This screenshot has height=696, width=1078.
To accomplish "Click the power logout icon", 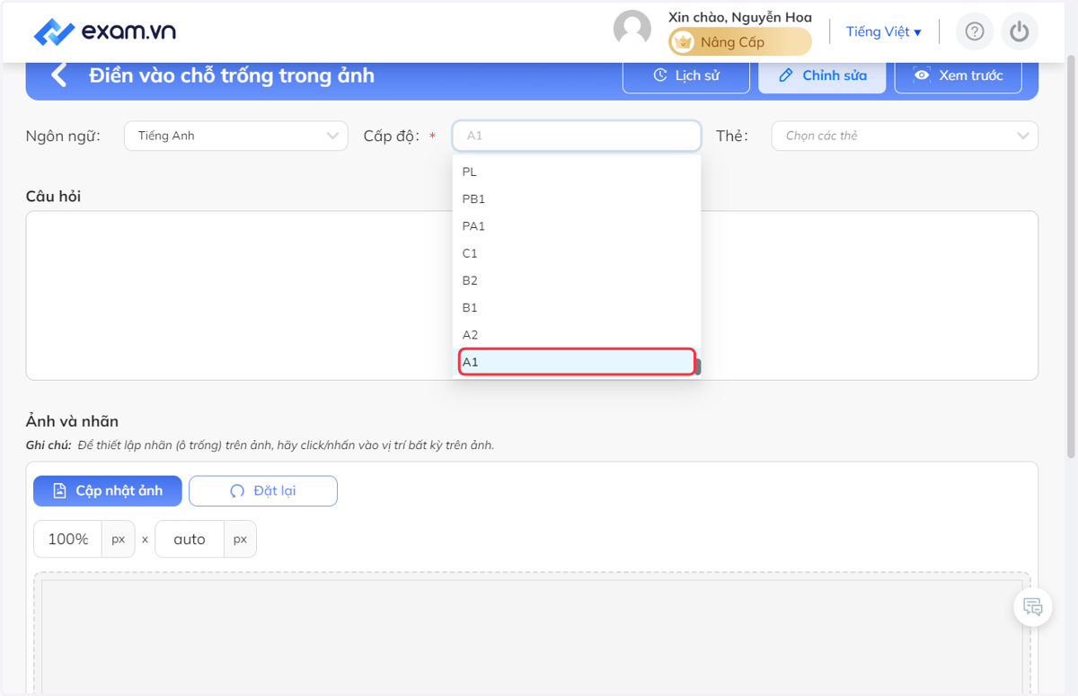I will pos(1019,32).
